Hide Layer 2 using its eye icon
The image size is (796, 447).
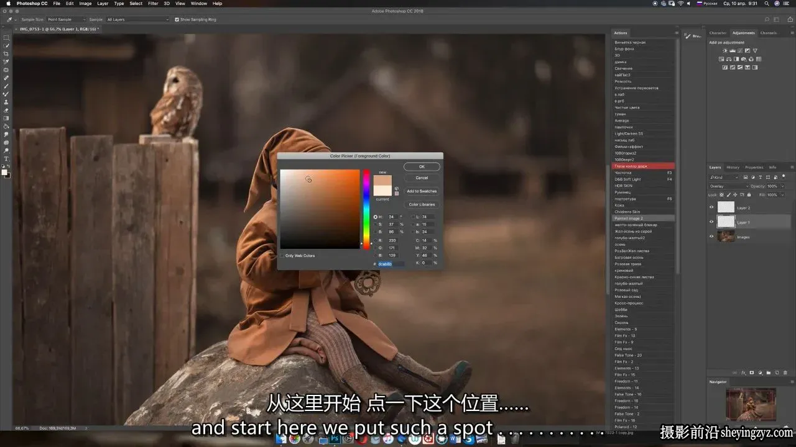click(712, 207)
